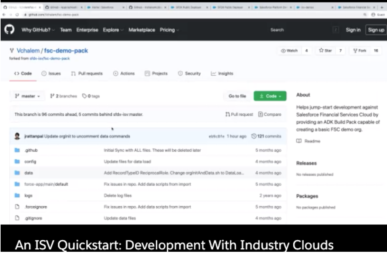The image size is (387, 253).
Task: Open the .github folder
Action: [x=31, y=150]
